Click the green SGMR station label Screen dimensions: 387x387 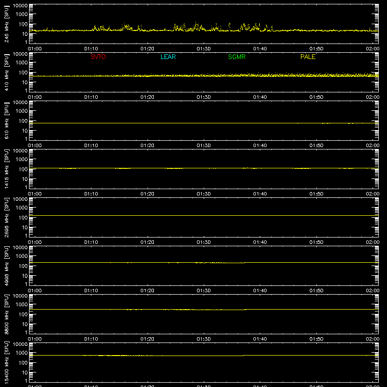click(x=237, y=57)
